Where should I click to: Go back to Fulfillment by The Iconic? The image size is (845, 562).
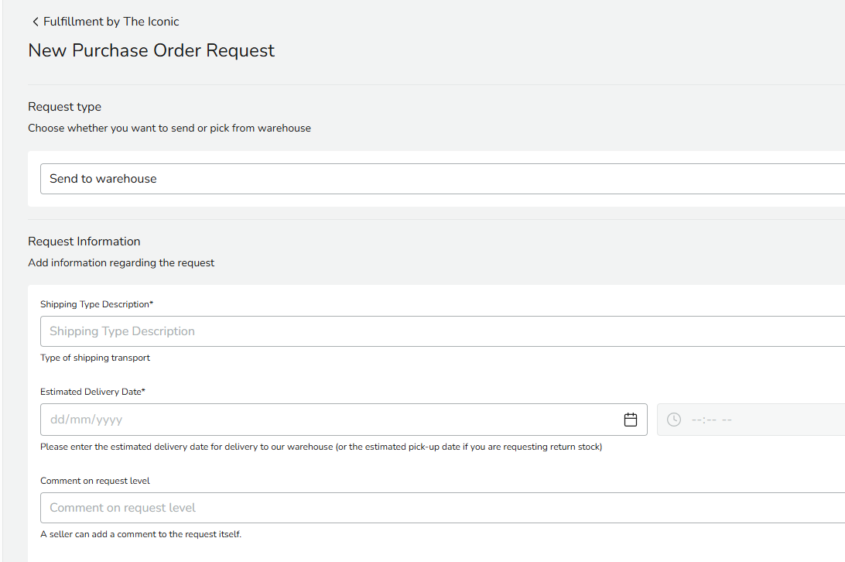point(111,22)
